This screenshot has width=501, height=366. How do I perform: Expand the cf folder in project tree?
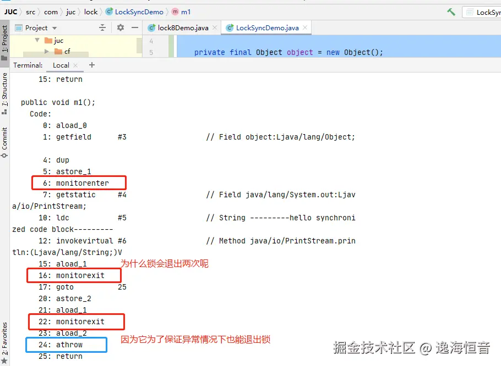coord(47,51)
